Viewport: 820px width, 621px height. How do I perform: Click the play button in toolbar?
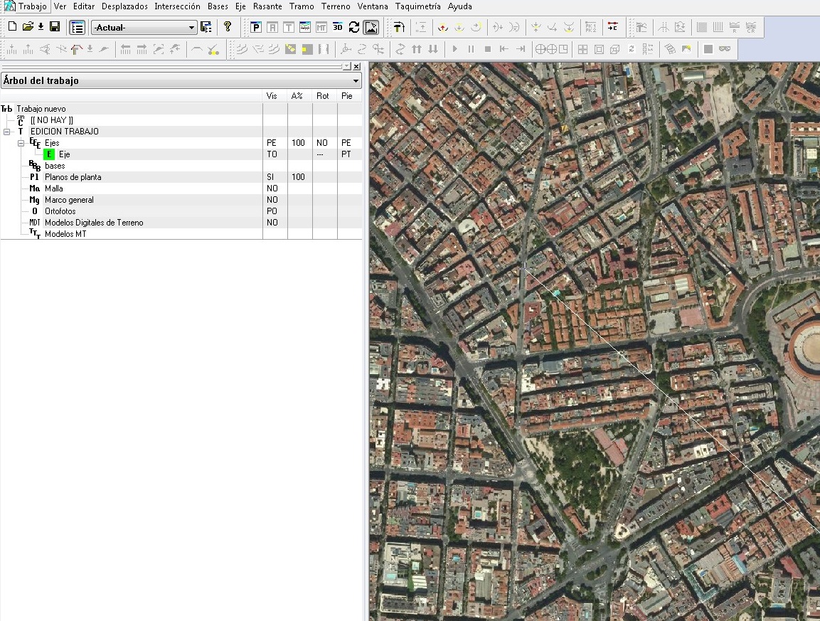[455, 49]
